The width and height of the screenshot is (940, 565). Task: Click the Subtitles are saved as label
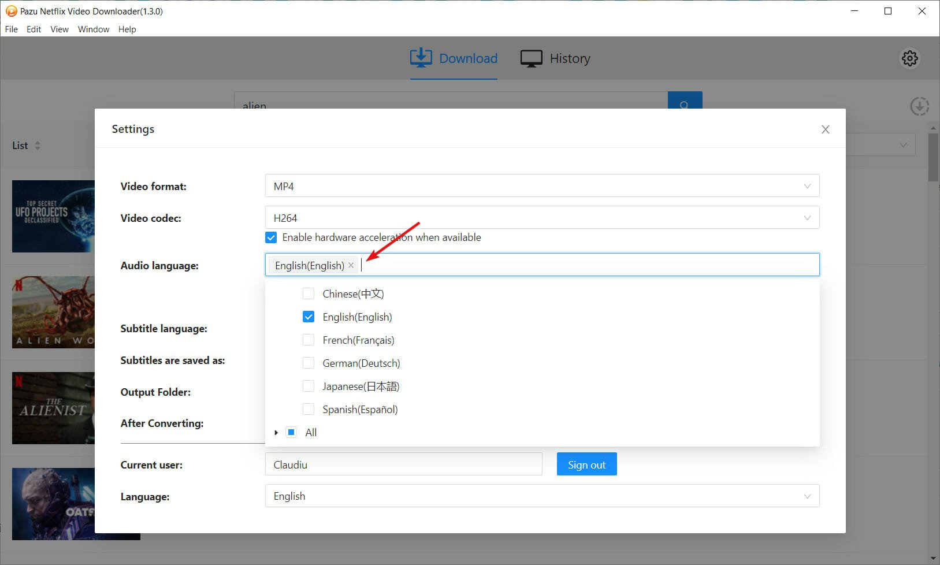click(173, 360)
